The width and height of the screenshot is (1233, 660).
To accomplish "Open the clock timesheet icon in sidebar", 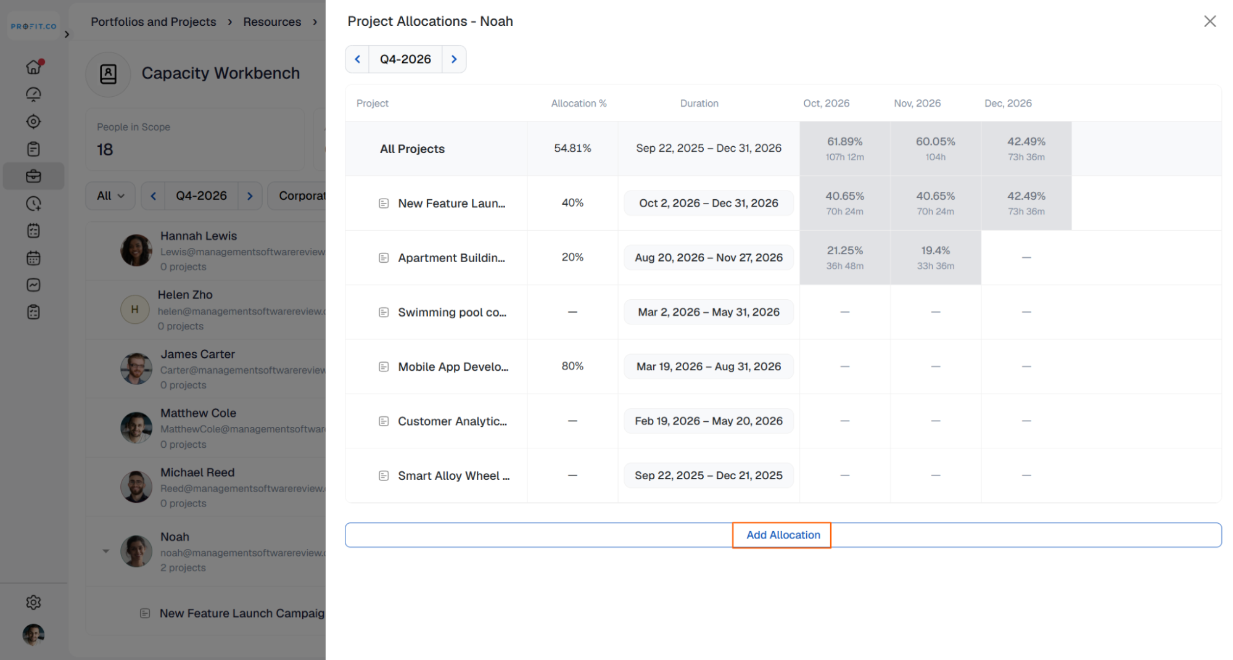I will point(33,204).
